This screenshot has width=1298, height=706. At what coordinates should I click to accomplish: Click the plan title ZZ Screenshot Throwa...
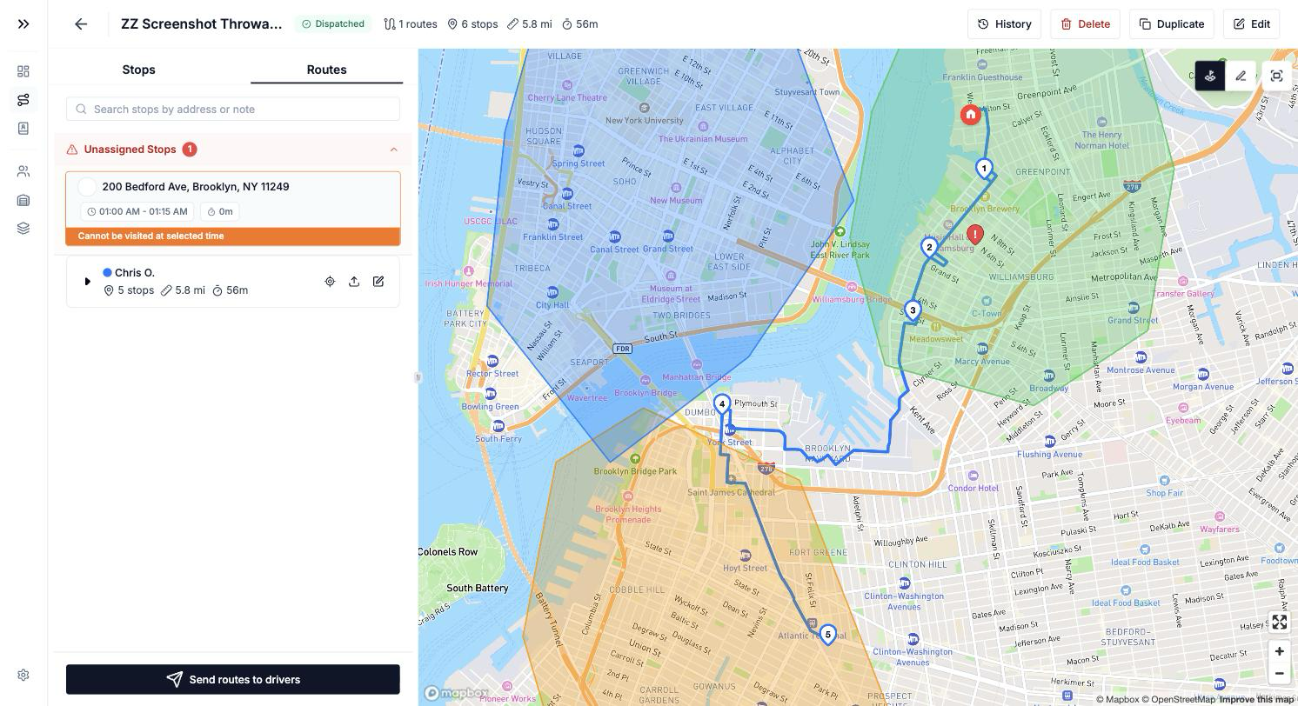[202, 24]
